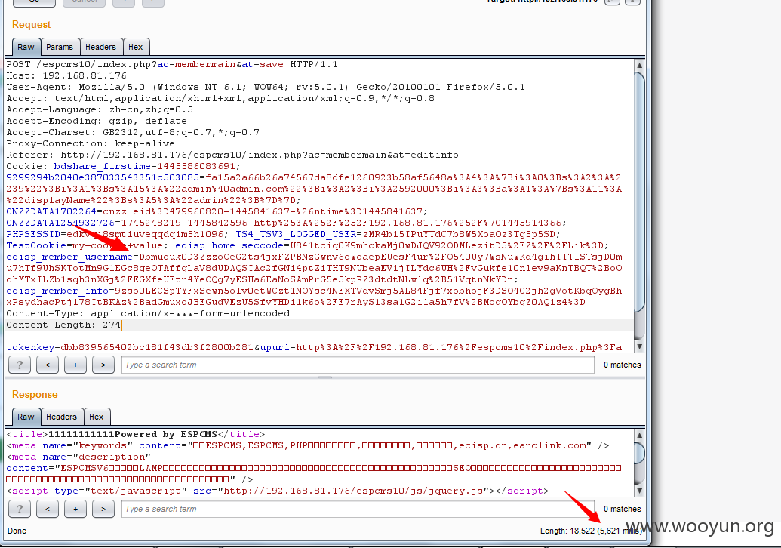Image resolution: width=781 pixels, height=548 pixels.
Task: Click the Content-Type header line
Action: [148, 313]
